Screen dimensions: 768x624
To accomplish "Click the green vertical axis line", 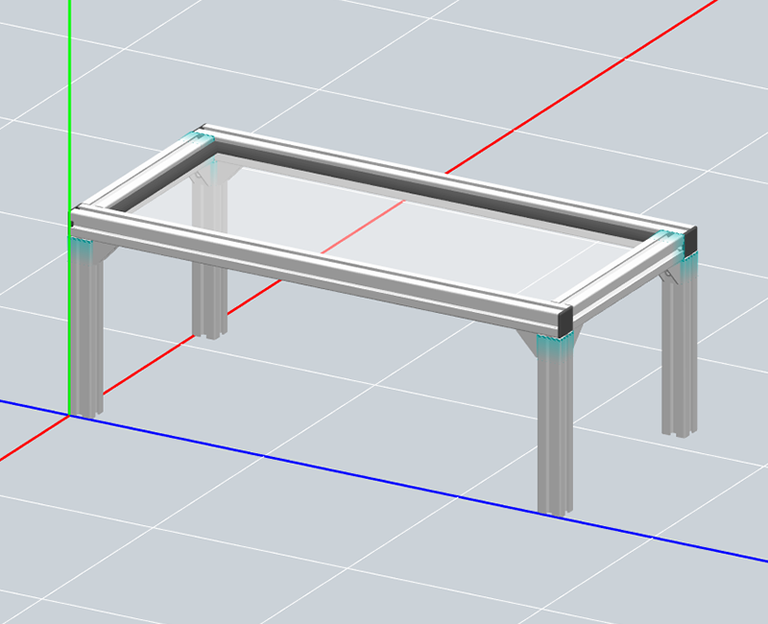I will pos(70,96).
